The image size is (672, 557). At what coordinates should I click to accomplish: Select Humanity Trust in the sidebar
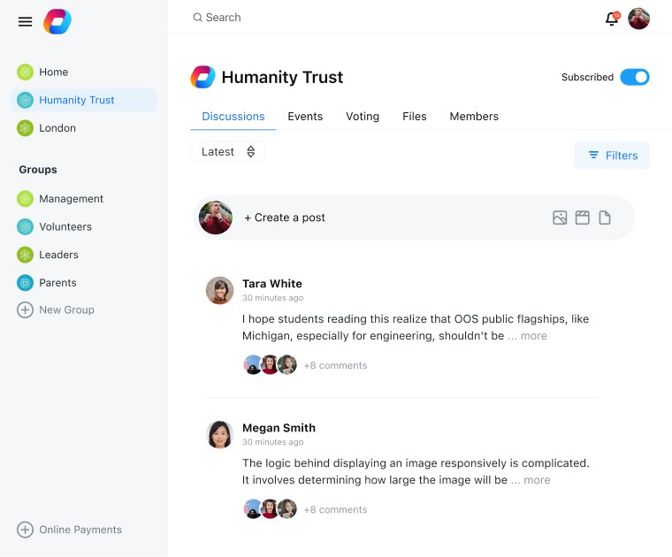click(84, 100)
